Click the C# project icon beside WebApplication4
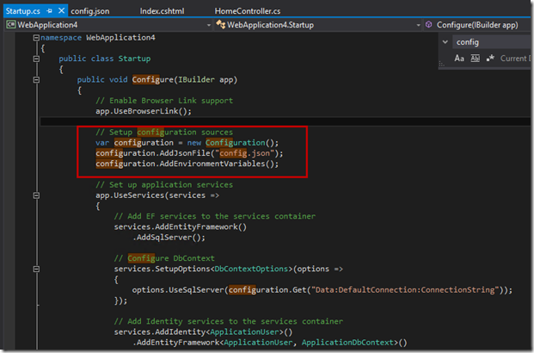This screenshot has height=353, width=534. coord(11,25)
